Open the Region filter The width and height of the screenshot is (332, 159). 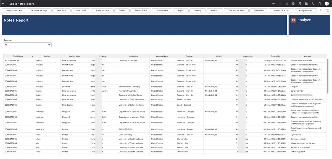181,10
